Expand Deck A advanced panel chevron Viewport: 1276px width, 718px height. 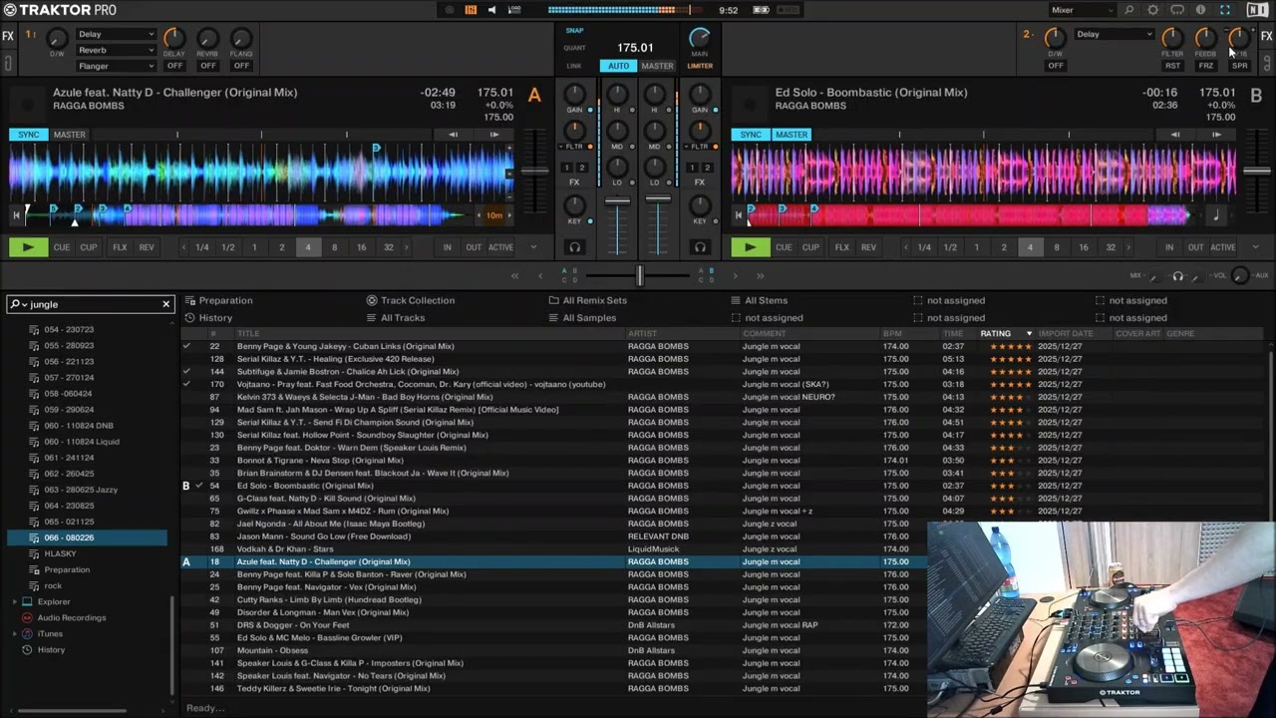click(533, 247)
